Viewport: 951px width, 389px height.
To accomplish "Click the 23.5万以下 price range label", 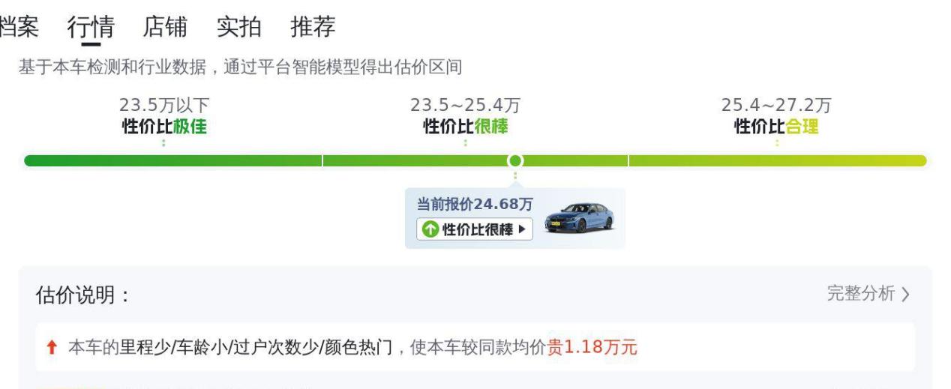I will 164,106.
